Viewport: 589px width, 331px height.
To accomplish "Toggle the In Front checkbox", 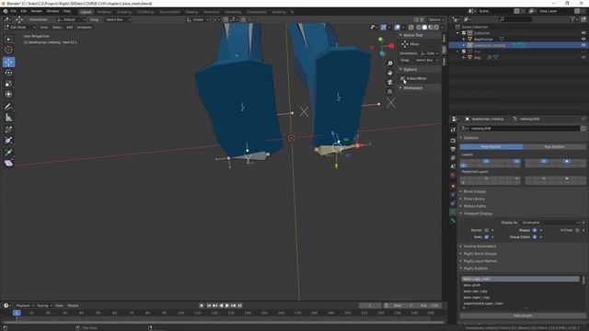I will pyautogui.click(x=577, y=230).
